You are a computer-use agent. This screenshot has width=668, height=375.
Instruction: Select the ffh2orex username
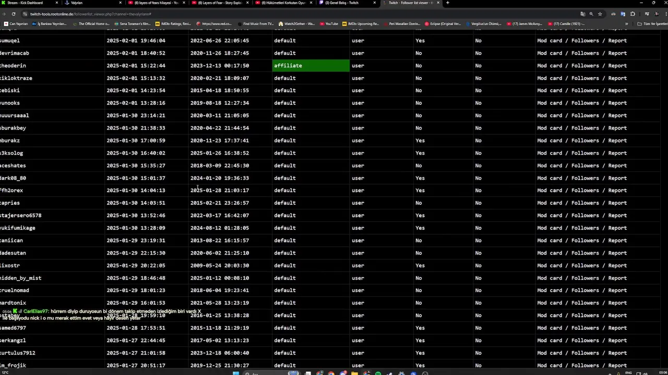click(x=11, y=191)
